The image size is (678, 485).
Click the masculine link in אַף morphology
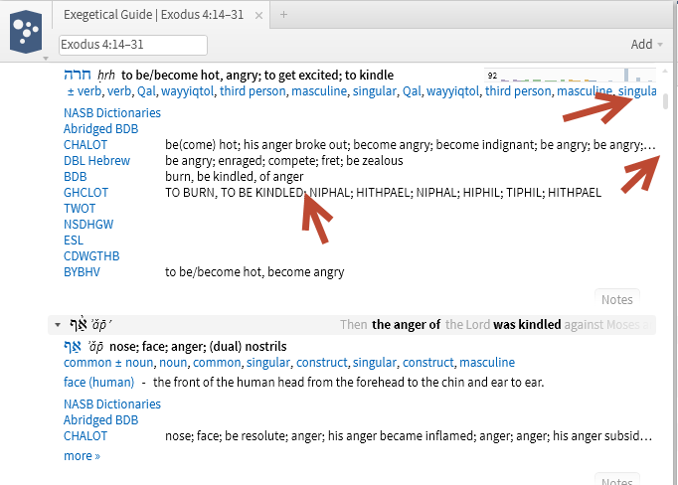[487, 362]
